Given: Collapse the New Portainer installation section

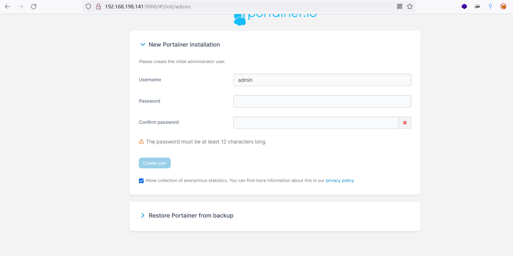Looking at the screenshot, I should tap(142, 45).
